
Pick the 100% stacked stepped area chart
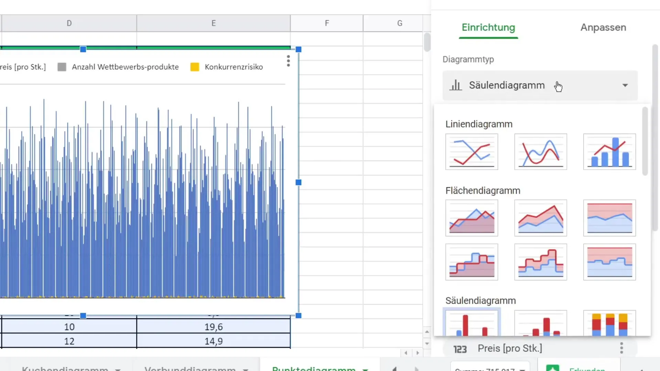pos(609,262)
